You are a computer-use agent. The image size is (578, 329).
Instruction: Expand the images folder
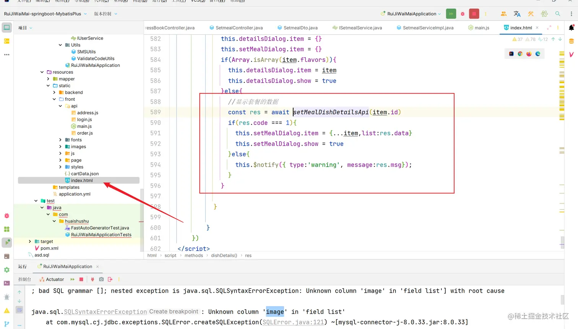[60, 147]
